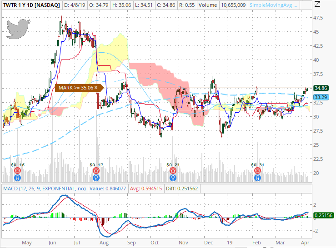Click the 33.29 moving average price bubble
This screenshot has height=248, width=336.
click(x=321, y=97)
